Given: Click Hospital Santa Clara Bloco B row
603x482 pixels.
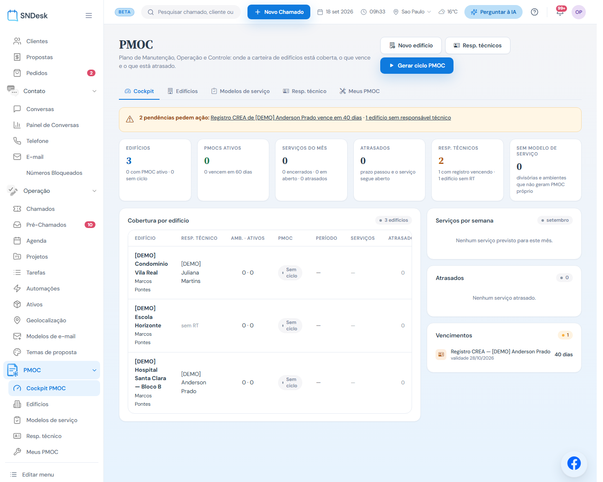Looking at the screenshot, I should pos(270,383).
